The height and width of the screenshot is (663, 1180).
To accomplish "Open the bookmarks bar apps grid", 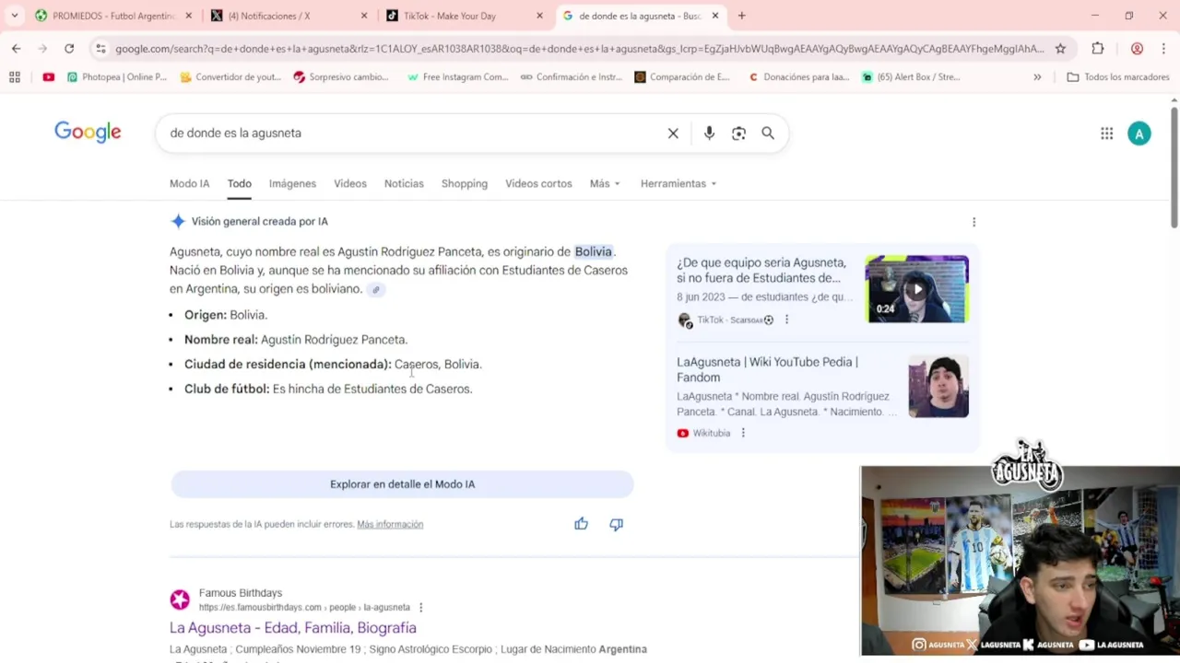I will 15,77.
